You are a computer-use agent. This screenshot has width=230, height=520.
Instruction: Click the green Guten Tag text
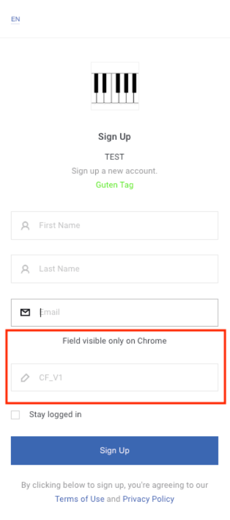[x=115, y=185]
